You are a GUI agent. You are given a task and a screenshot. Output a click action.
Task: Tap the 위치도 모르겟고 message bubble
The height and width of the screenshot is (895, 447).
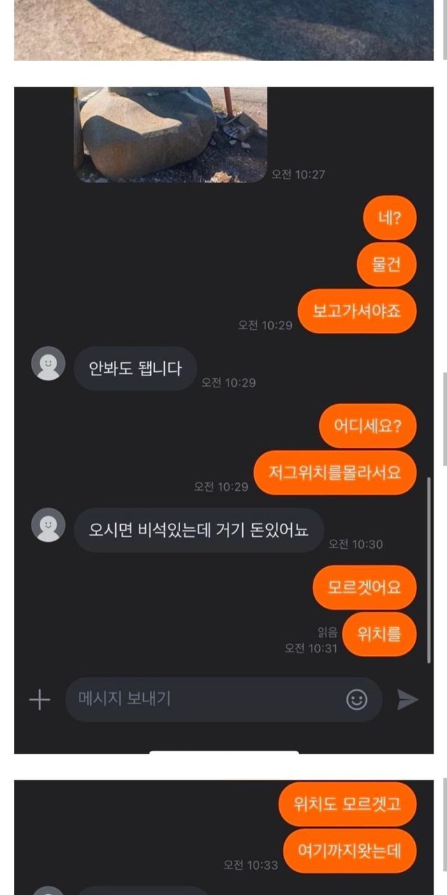(x=348, y=804)
